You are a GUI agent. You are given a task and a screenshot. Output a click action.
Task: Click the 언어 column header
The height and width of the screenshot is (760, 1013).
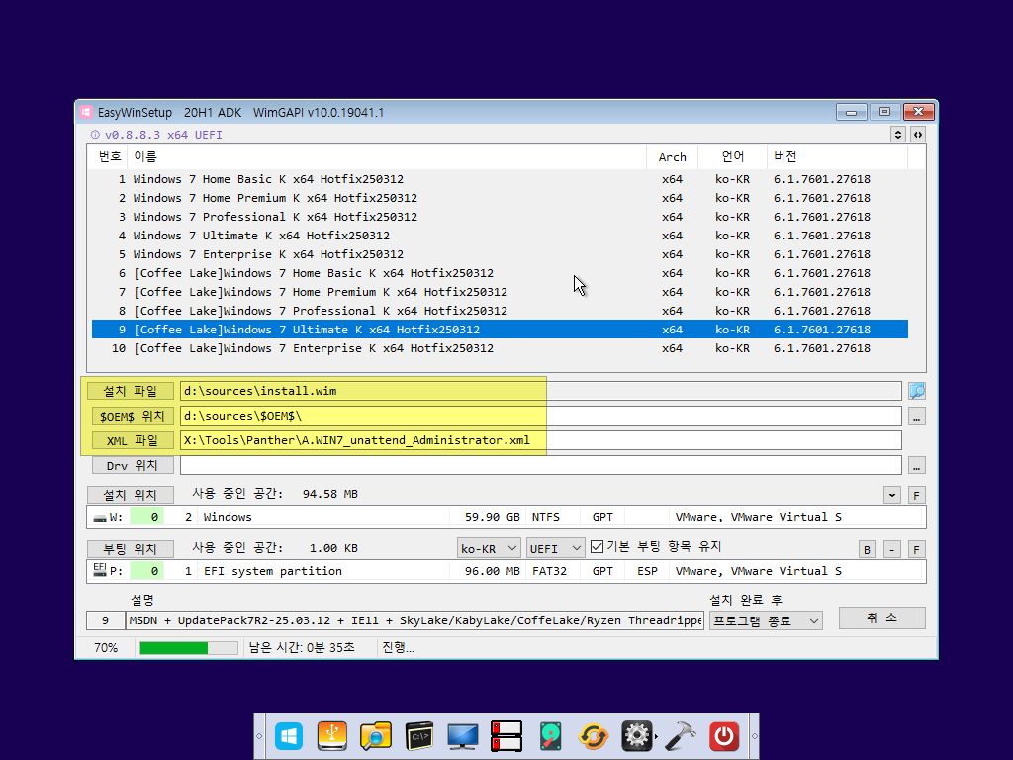pos(733,157)
